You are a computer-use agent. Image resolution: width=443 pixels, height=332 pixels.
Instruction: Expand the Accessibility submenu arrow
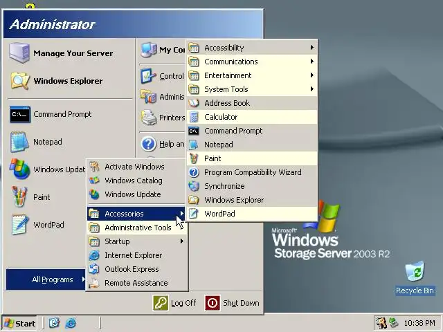pos(312,48)
